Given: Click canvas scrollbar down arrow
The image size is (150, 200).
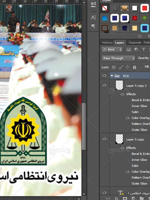Looking at the screenshot, I should pyautogui.click(x=84, y=194).
